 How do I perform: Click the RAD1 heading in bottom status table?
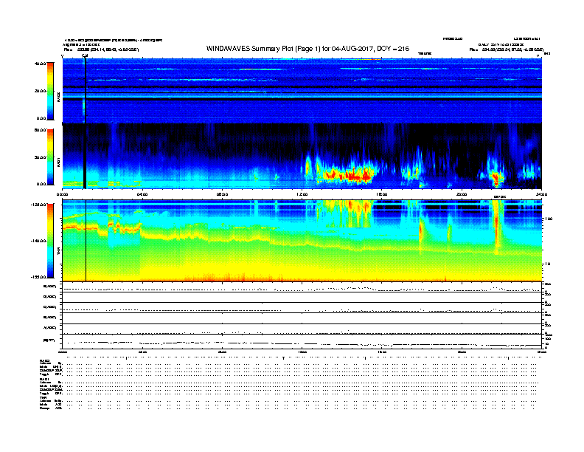44,380
